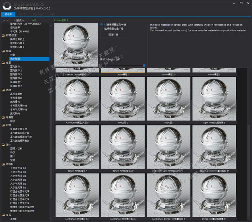Click the diamond icon above the material tree
This screenshot has height=222, width=252.
[x=3, y=20]
